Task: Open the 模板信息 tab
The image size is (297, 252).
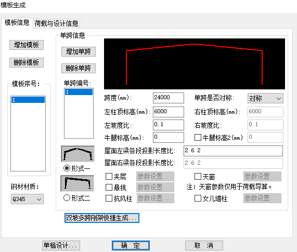Action: pos(17,23)
